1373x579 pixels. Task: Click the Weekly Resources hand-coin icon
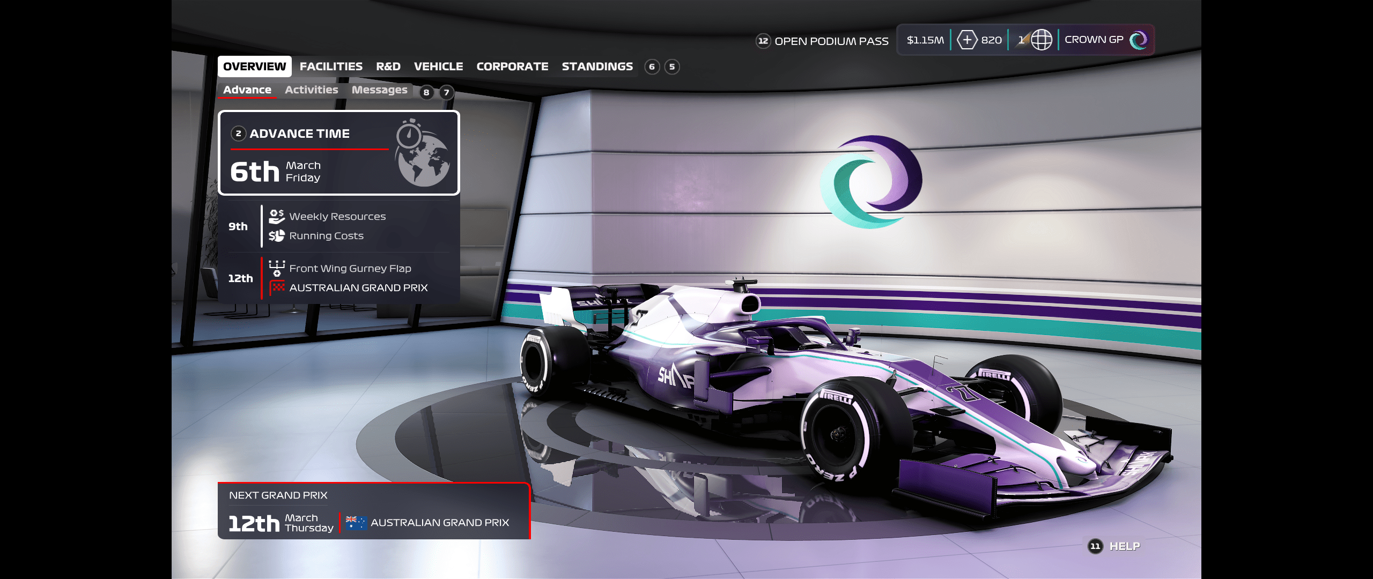(x=277, y=216)
